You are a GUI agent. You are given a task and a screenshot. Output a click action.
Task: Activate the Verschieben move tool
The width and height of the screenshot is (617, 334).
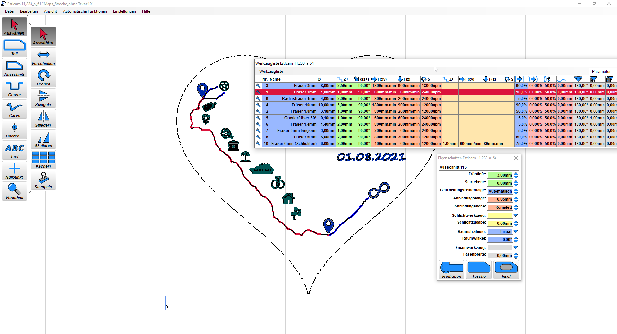[43, 57]
